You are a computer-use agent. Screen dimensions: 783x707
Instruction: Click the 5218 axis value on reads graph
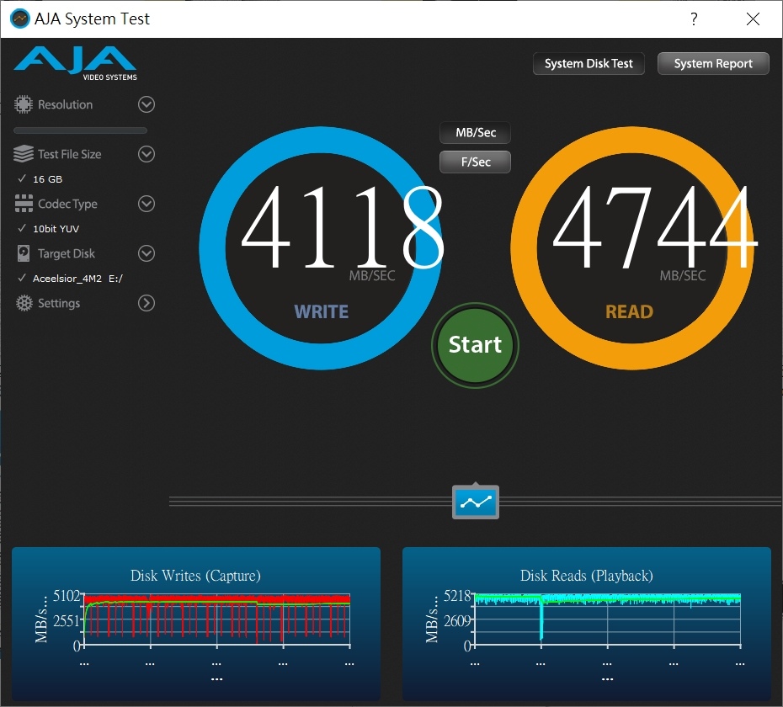tap(457, 596)
